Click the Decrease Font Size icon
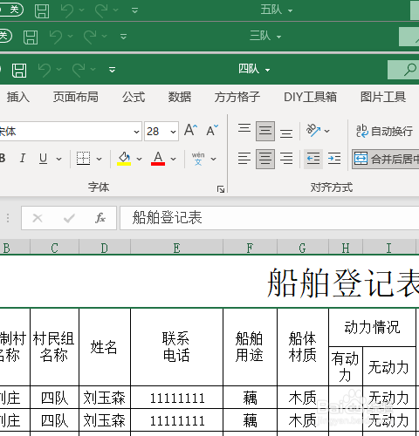The width and height of the screenshot is (419, 436). pyautogui.click(x=212, y=130)
